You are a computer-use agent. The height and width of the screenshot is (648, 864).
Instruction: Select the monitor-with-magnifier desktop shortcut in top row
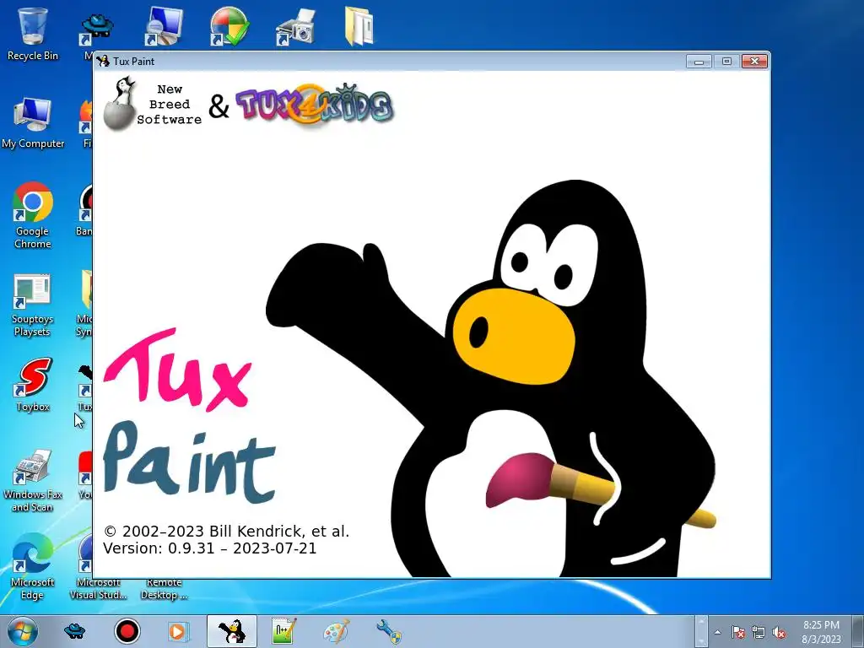click(x=164, y=25)
